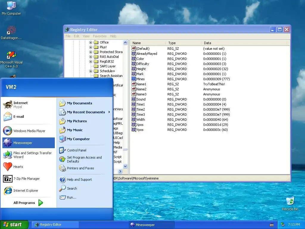Open the Help menu in Registry Editor
The image size is (305, 229).
pyautogui.click(x=113, y=36)
